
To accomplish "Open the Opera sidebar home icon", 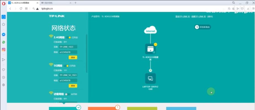I will tap(4, 17).
